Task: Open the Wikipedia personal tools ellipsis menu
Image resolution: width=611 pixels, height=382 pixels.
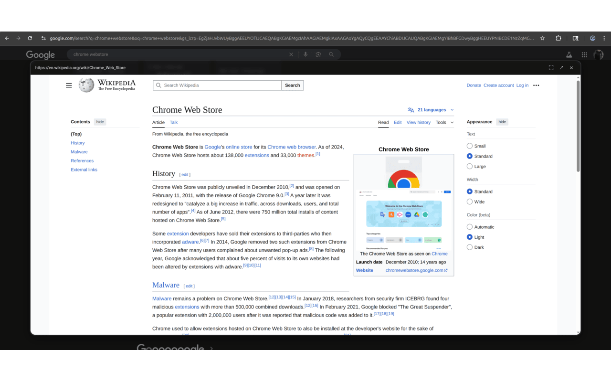Action: pyautogui.click(x=536, y=85)
